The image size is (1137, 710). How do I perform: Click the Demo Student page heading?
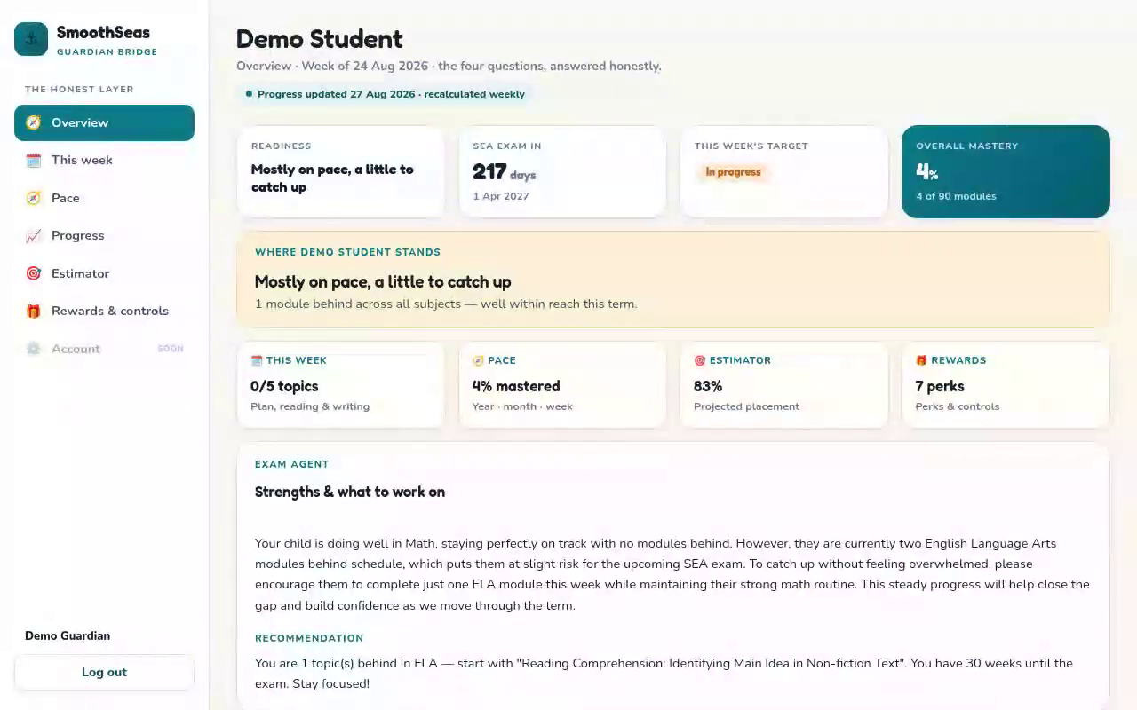pyautogui.click(x=319, y=39)
